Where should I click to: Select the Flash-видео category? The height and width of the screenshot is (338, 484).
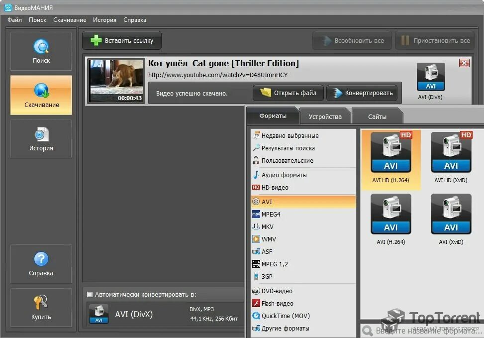(x=303, y=303)
